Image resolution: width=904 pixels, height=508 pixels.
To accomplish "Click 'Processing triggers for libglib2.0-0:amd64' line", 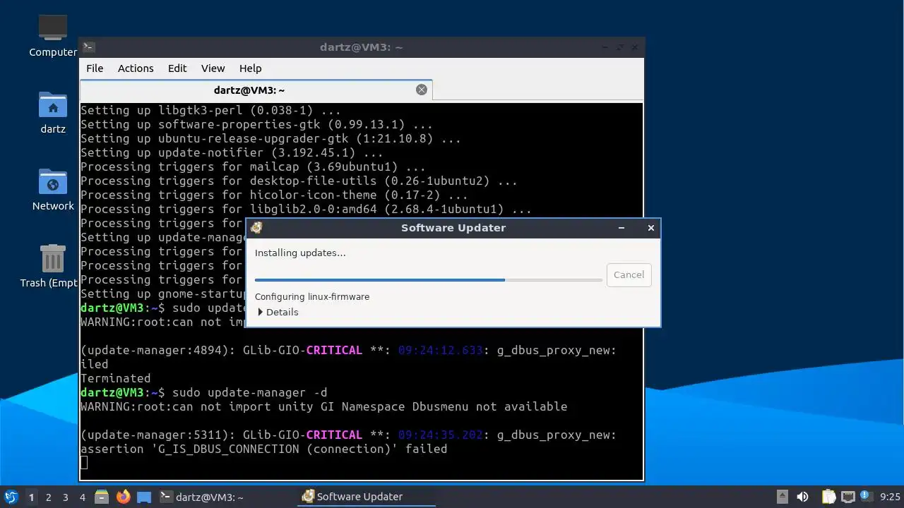I will 306,209.
